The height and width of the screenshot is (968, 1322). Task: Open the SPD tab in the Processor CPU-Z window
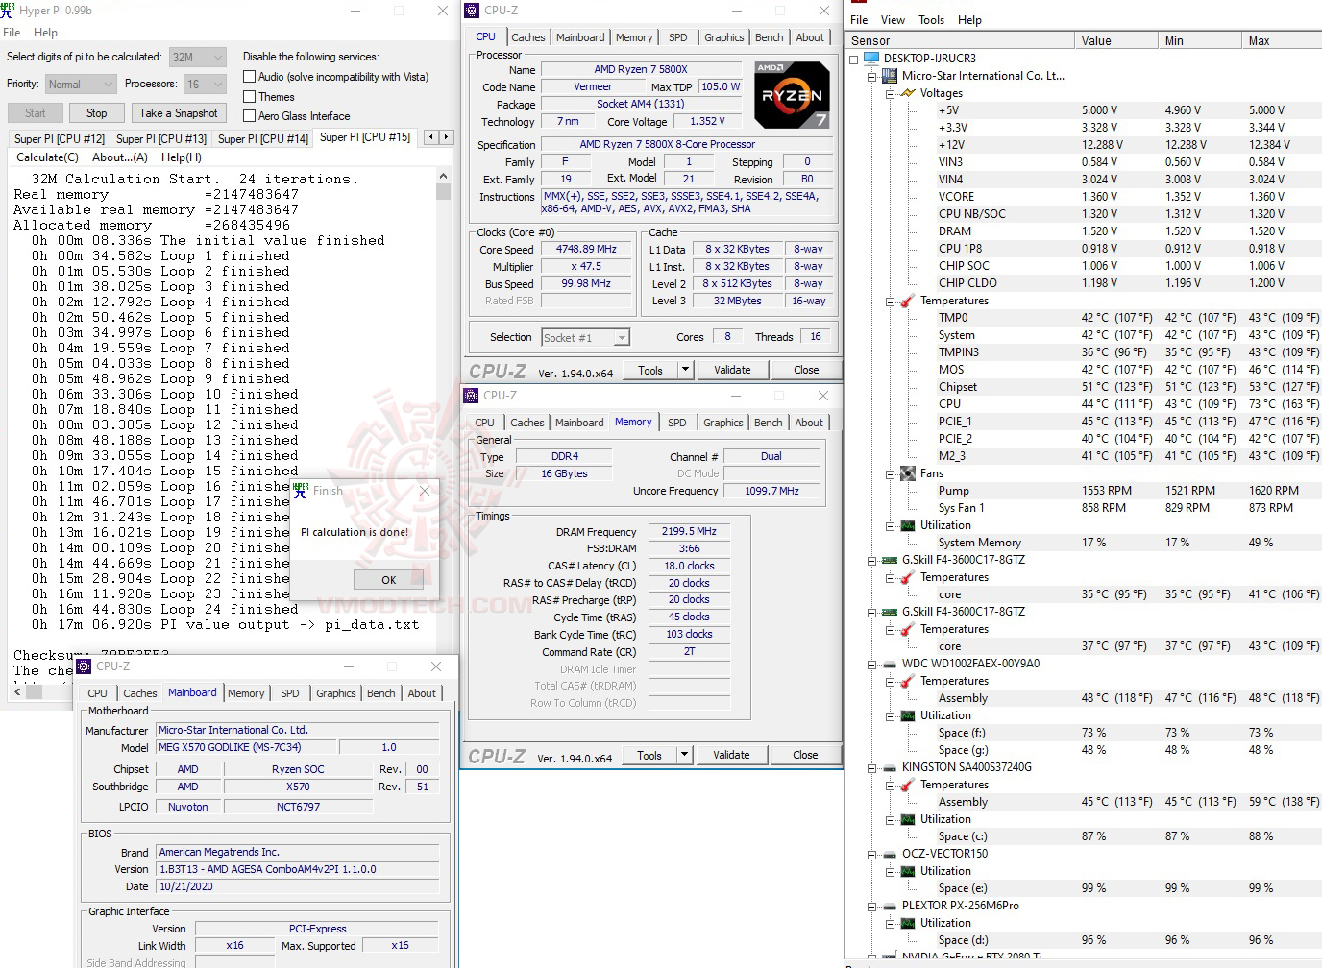(x=678, y=37)
